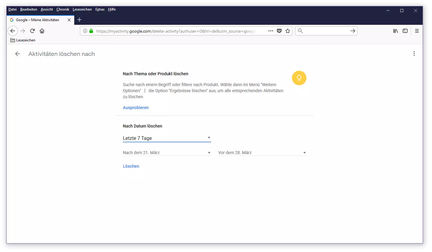Click the Löschen link
This screenshot has height=252, width=432.
coord(131,166)
